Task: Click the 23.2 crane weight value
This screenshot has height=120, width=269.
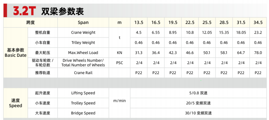Action: (258, 32)
